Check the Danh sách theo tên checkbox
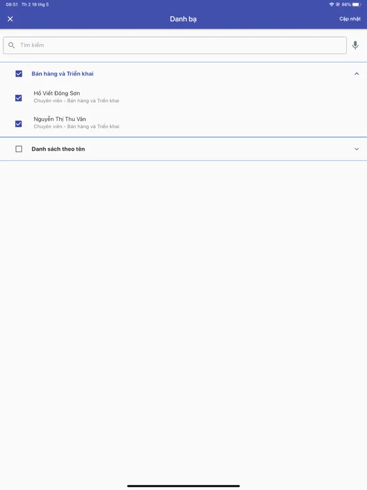Image resolution: width=367 pixels, height=490 pixels. click(18, 149)
